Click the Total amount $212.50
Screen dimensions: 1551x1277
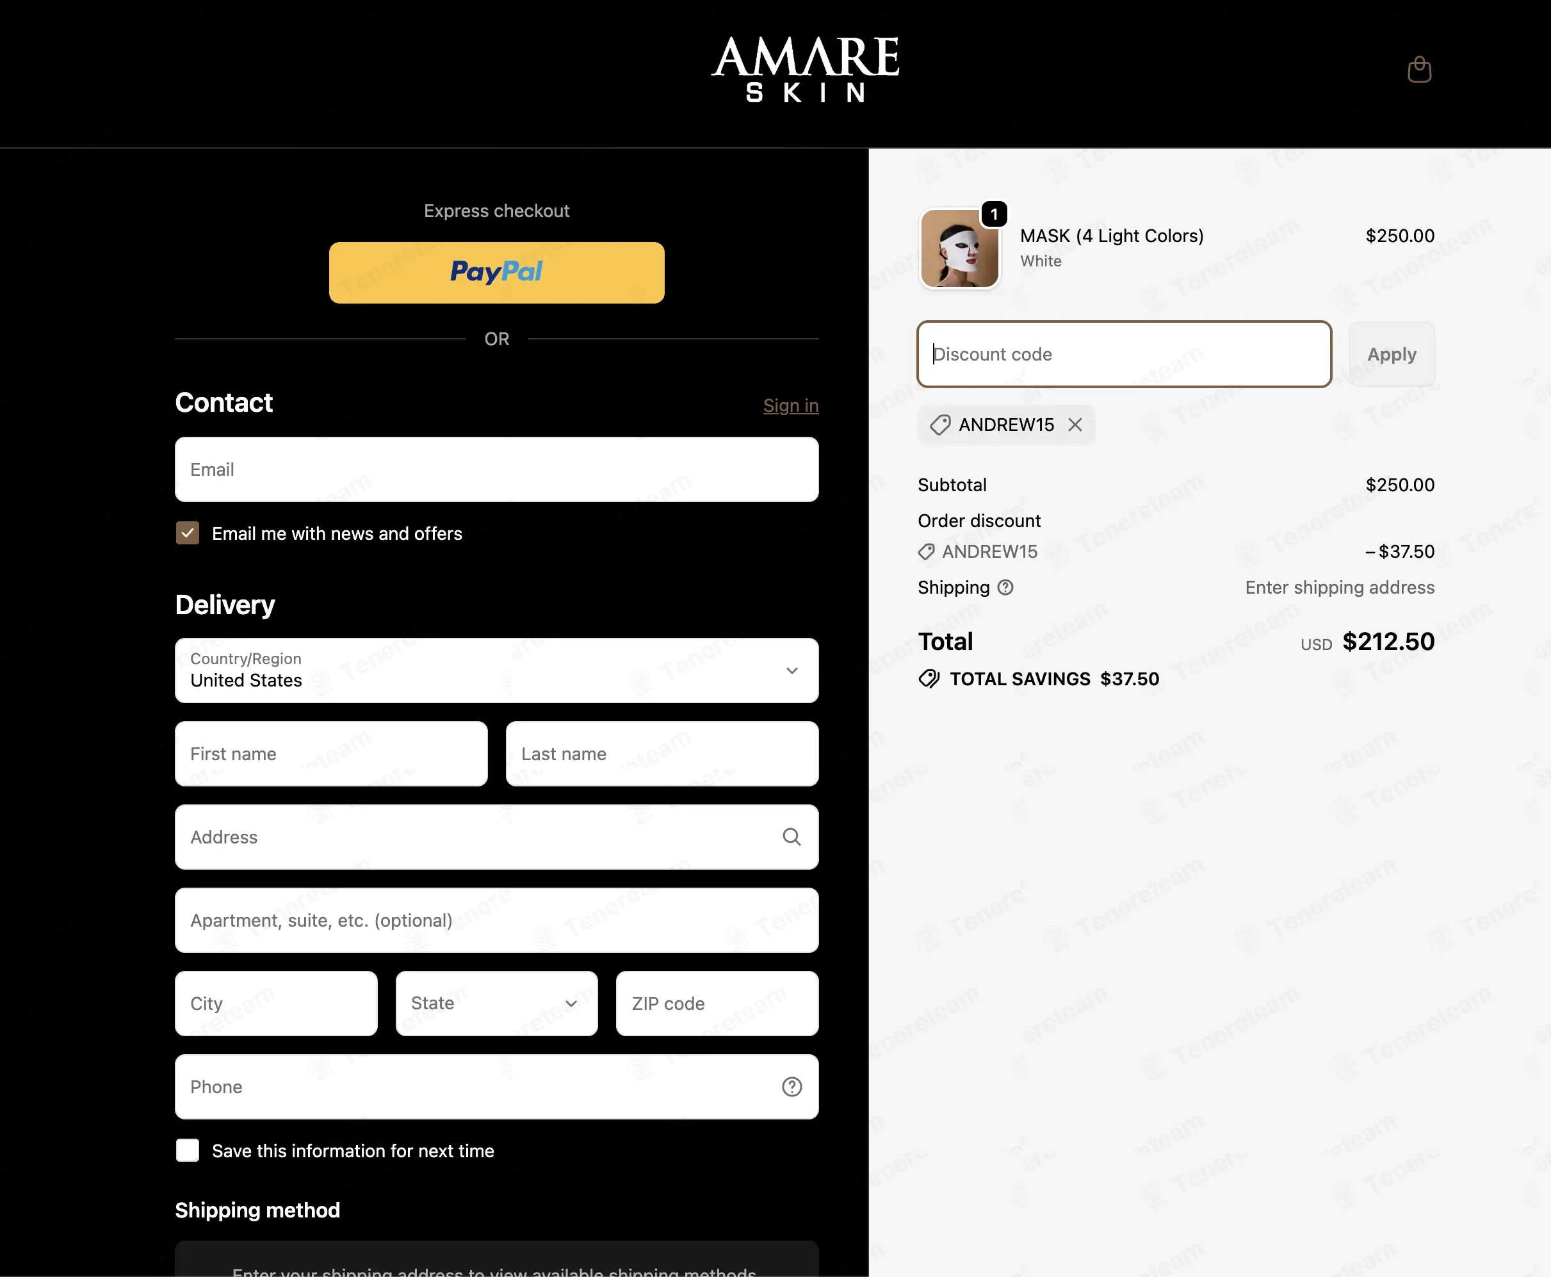coord(1388,642)
